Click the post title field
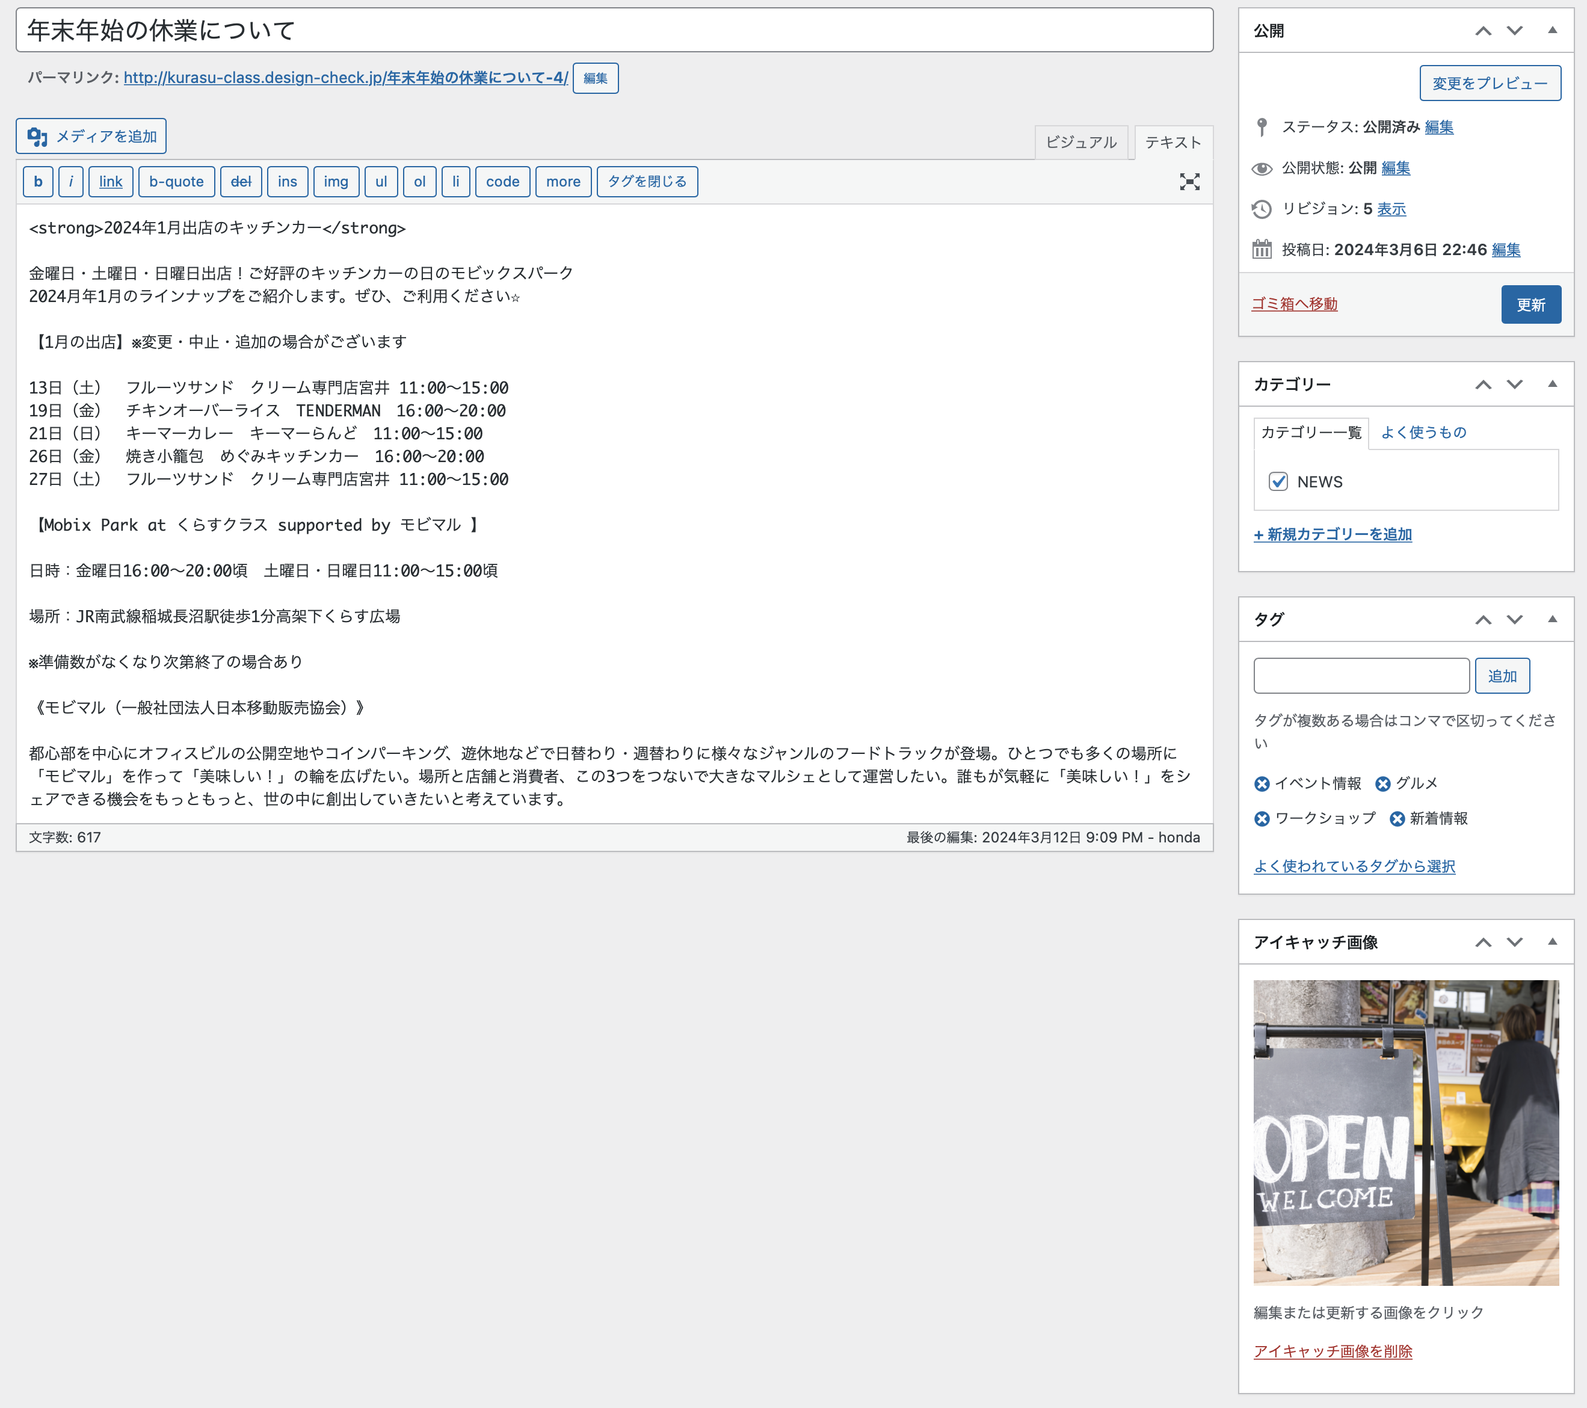The image size is (1587, 1408). [614, 30]
